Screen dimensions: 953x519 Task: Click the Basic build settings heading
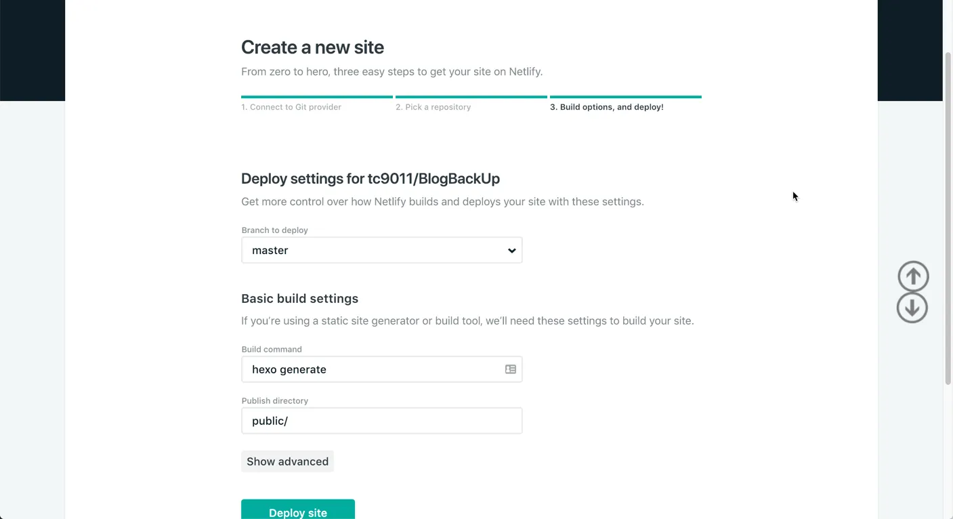pyautogui.click(x=299, y=299)
